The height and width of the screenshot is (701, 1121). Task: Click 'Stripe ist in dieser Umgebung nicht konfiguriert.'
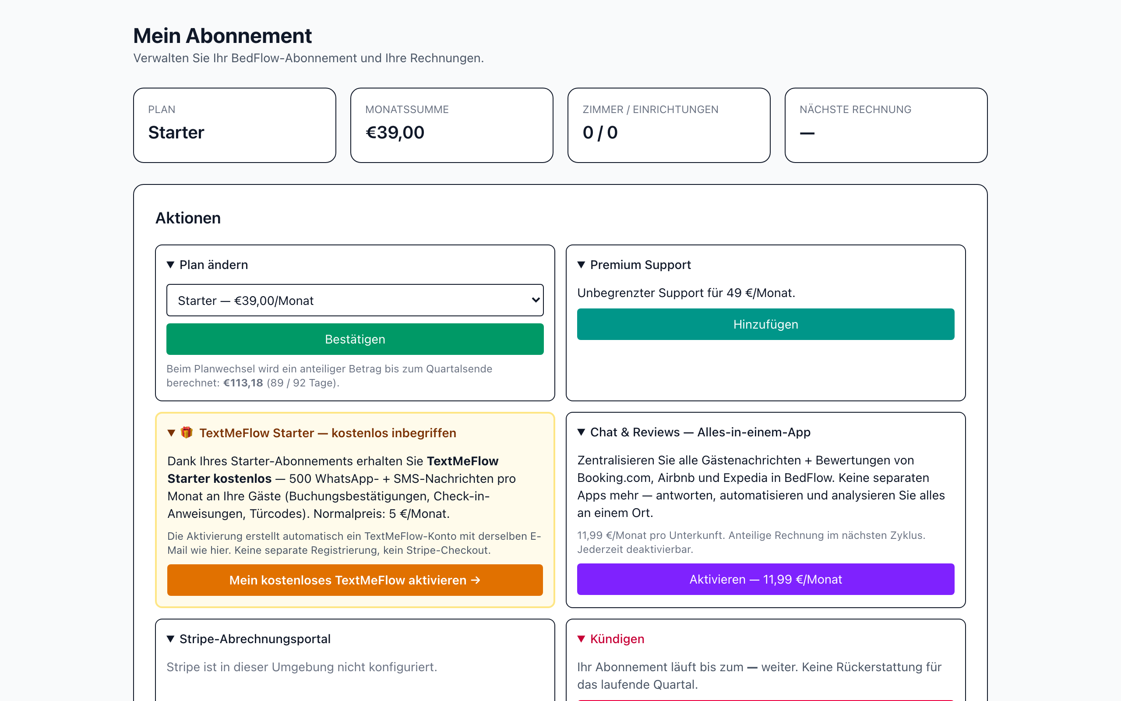pos(302,667)
